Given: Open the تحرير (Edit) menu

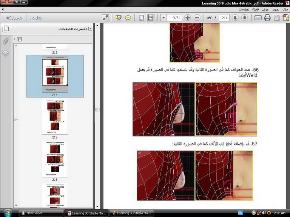Looking at the screenshot, I should pyautogui.click(x=276, y=9).
